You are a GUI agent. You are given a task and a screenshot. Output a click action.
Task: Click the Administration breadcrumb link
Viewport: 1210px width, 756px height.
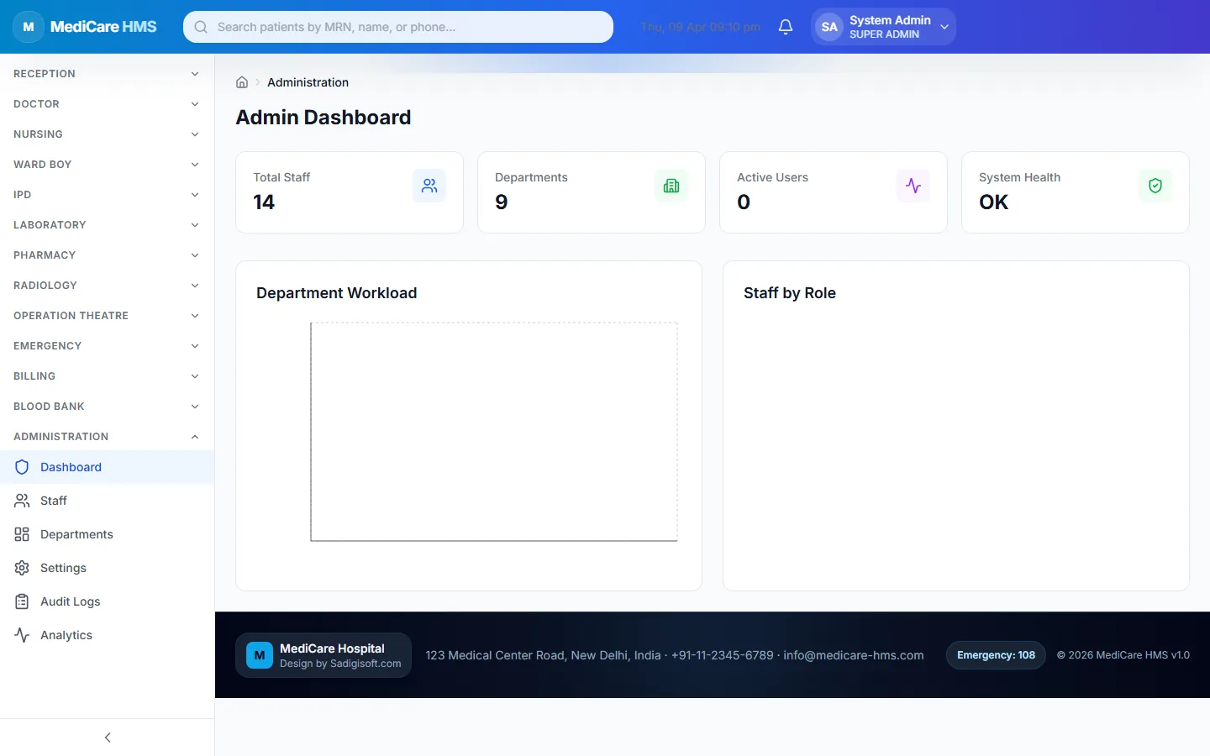pos(308,82)
